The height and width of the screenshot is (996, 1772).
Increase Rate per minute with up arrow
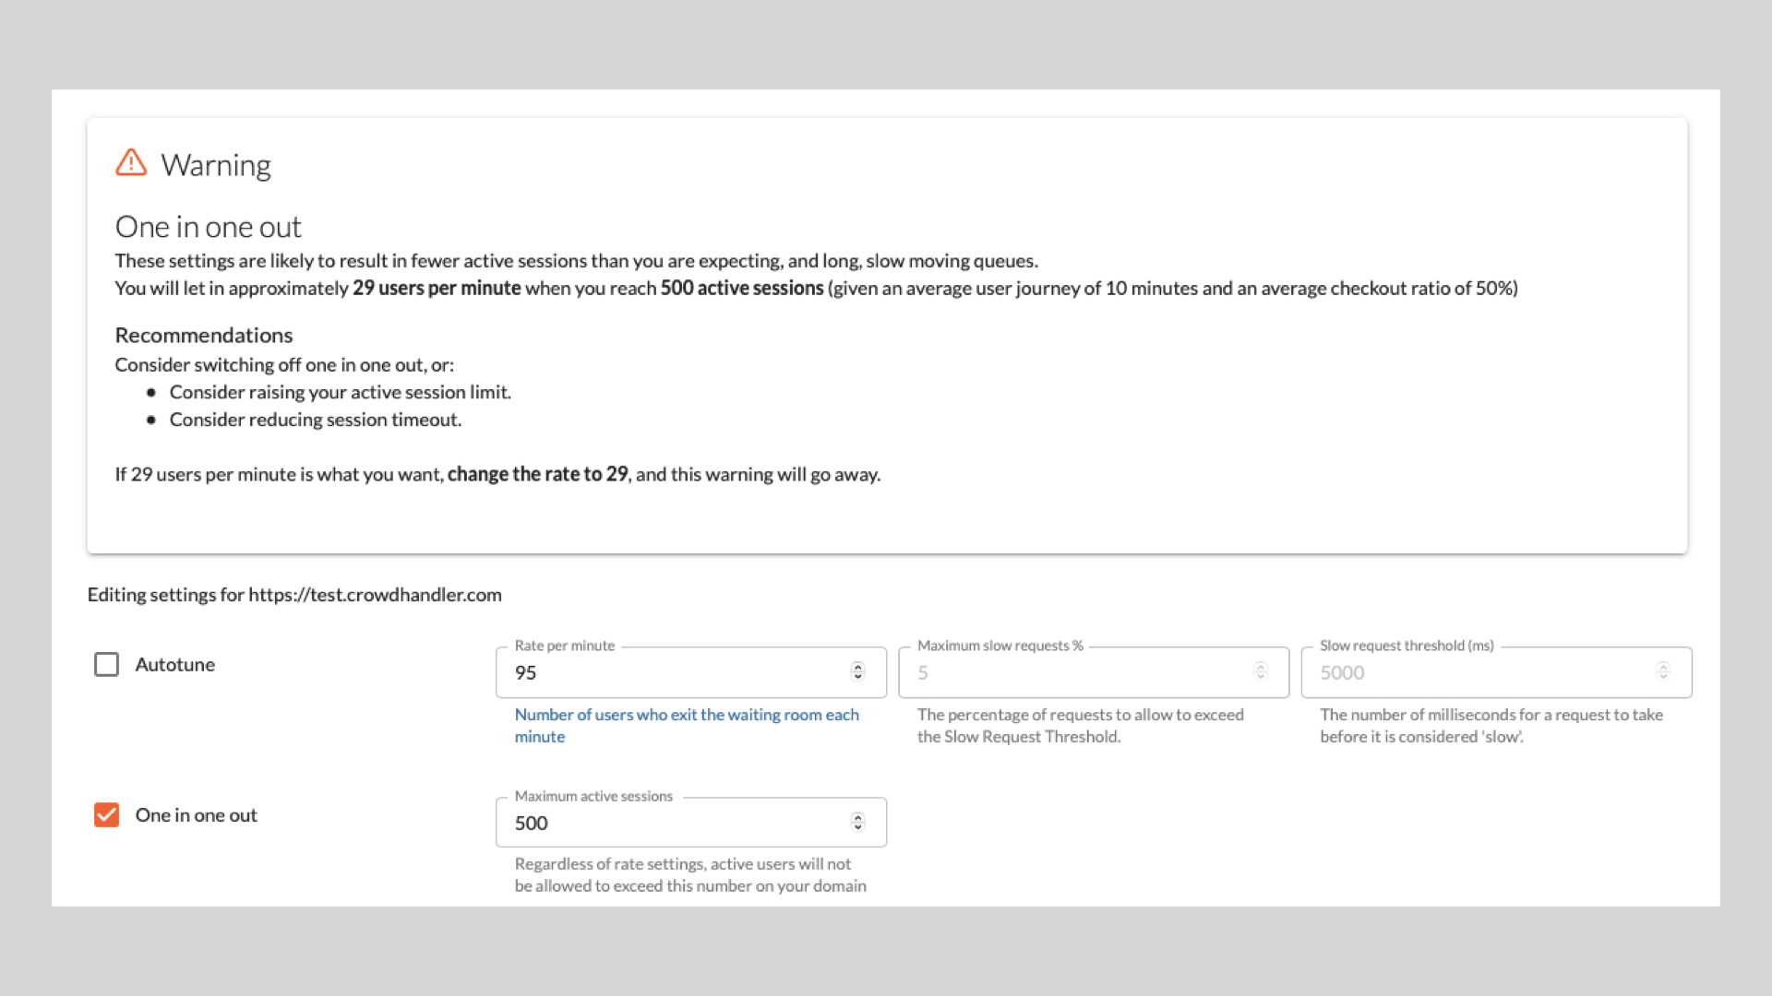pyautogui.click(x=857, y=666)
